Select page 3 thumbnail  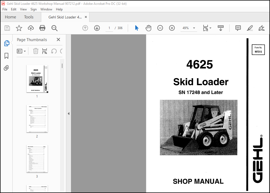pyautogui.click(x=37, y=159)
